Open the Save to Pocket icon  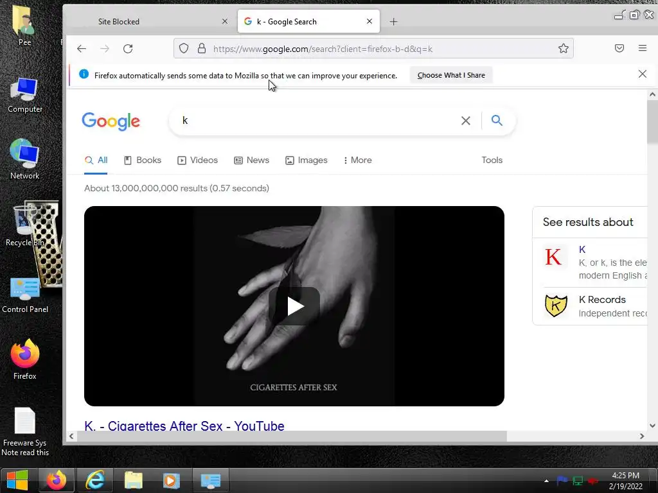(619, 48)
